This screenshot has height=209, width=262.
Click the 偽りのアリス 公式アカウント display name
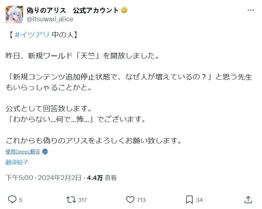coord(73,10)
